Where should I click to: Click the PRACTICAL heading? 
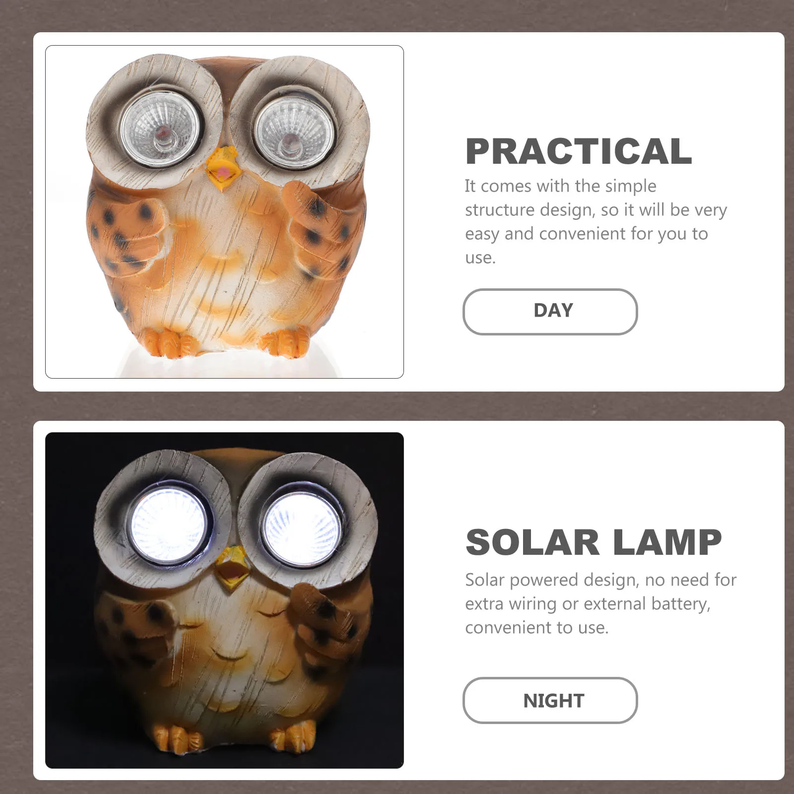tap(579, 151)
